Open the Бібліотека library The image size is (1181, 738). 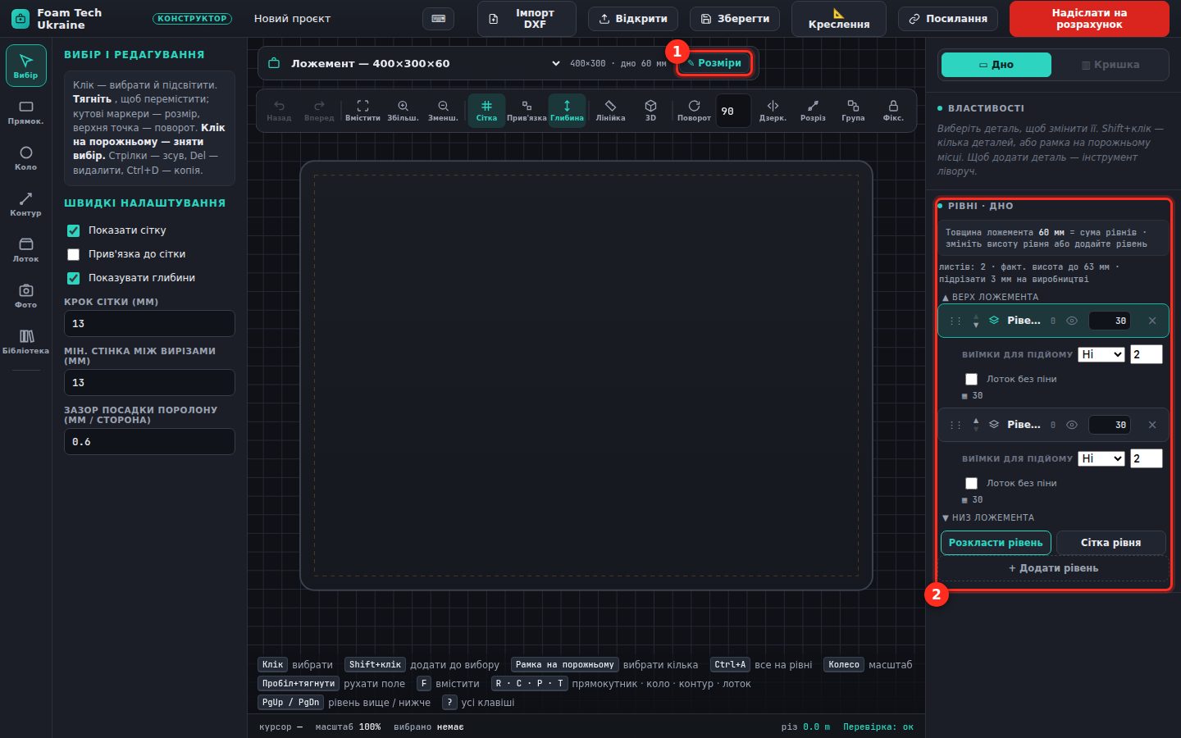coord(25,342)
